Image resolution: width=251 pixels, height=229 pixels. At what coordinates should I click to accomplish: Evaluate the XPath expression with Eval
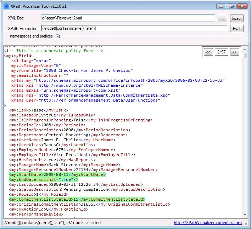click(236, 29)
